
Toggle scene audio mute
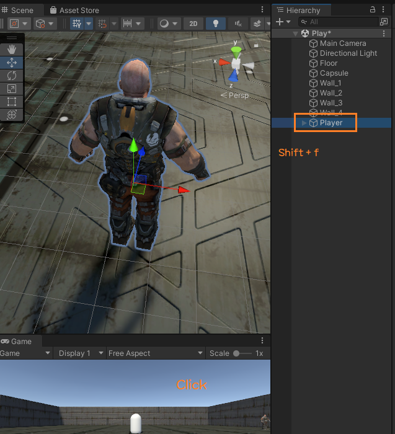coord(238,24)
